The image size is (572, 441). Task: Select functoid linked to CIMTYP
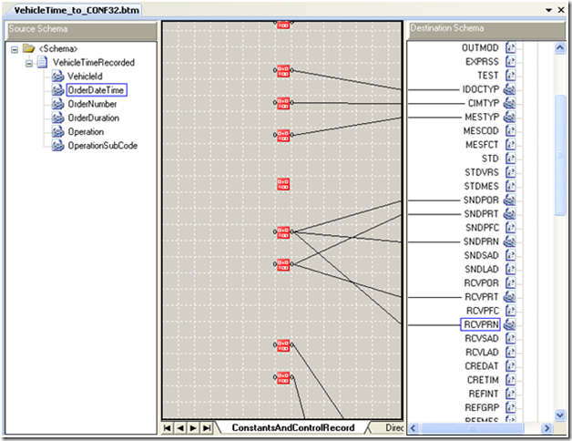[x=283, y=103]
